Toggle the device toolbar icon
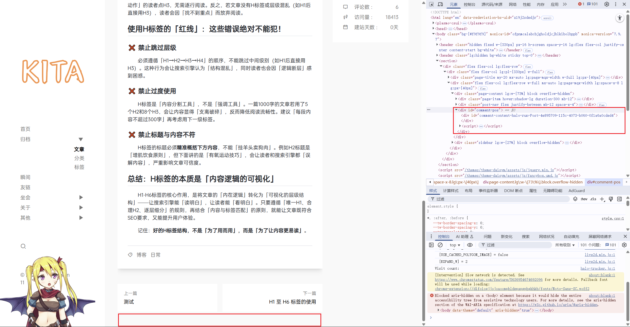 point(440,4)
